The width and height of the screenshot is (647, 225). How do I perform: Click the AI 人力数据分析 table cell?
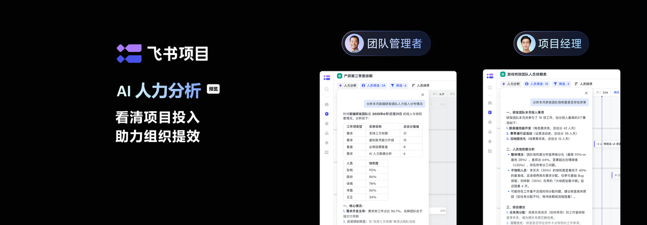[x=382, y=153]
